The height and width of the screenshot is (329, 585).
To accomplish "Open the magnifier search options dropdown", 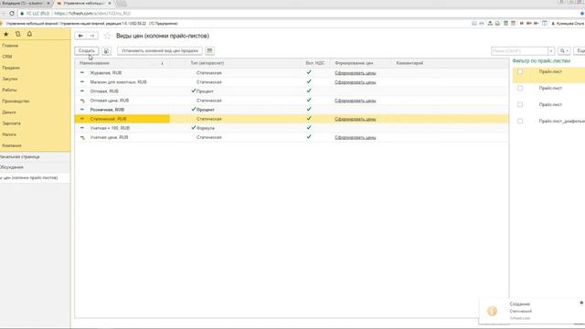I will tap(564, 51).
